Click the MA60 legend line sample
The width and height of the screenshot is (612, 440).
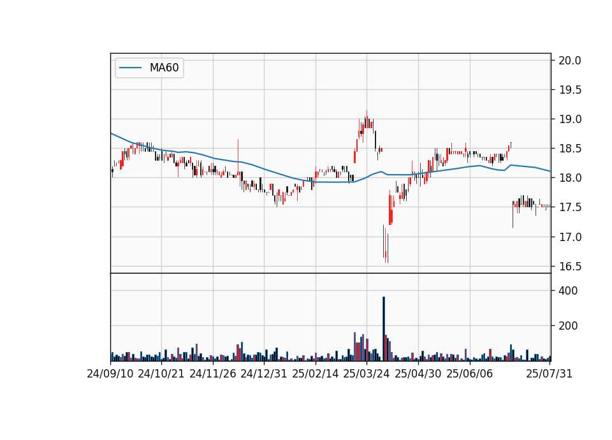(x=130, y=68)
